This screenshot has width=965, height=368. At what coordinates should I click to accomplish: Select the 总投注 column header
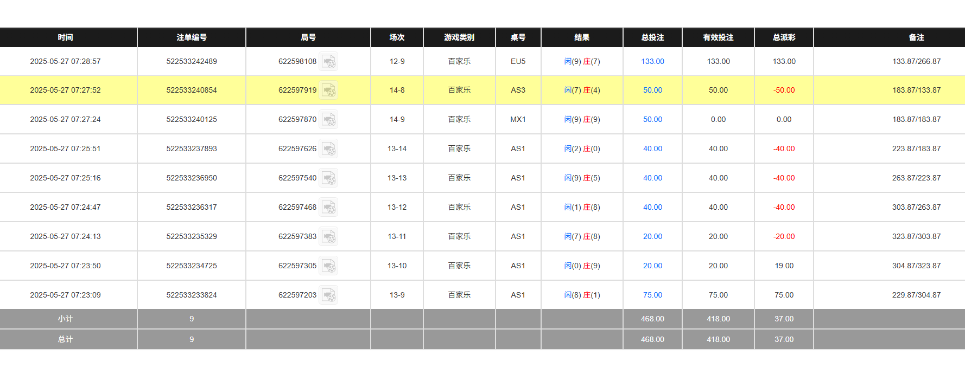[x=652, y=37]
